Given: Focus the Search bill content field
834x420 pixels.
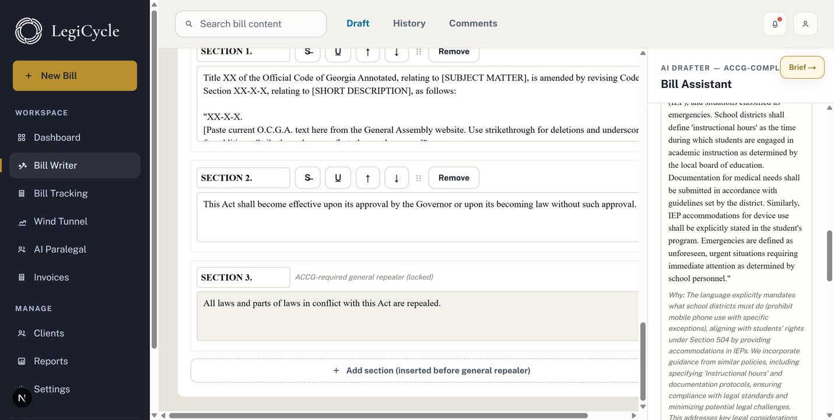Looking at the screenshot, I should pos(251,24).
